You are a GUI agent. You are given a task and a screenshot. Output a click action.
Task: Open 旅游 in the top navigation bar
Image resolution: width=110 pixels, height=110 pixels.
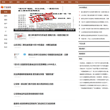tap(62, 2)
